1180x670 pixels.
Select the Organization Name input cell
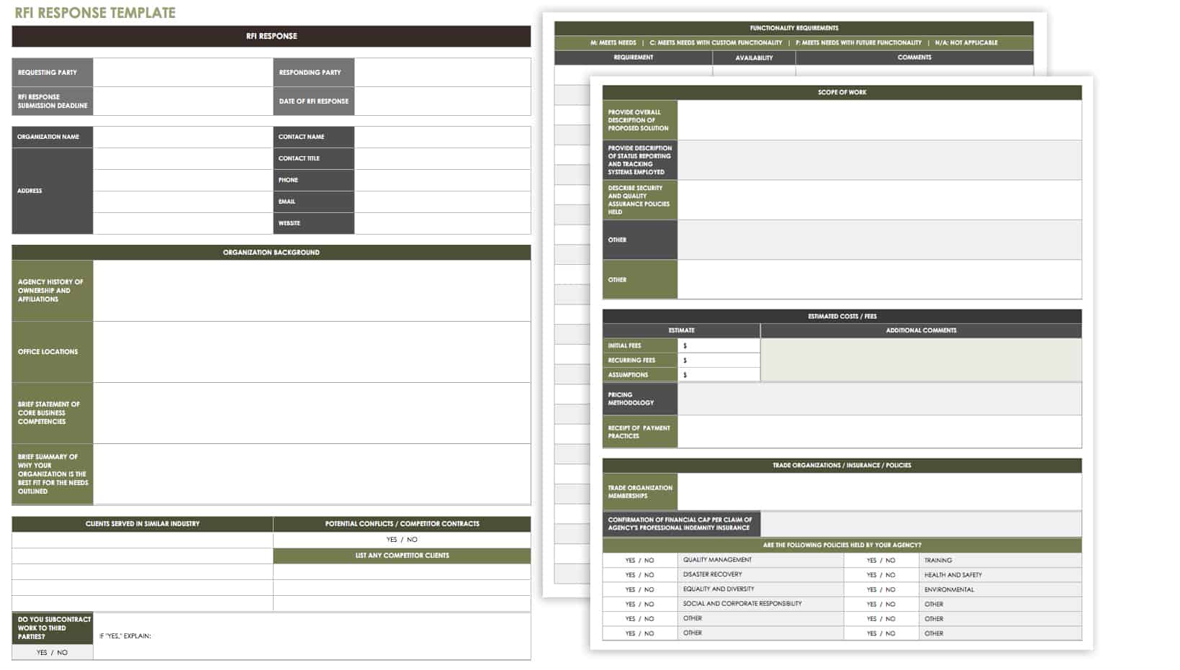tap(182, 137)
